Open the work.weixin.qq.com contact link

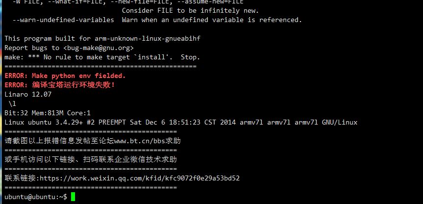(x=140, y=178)
